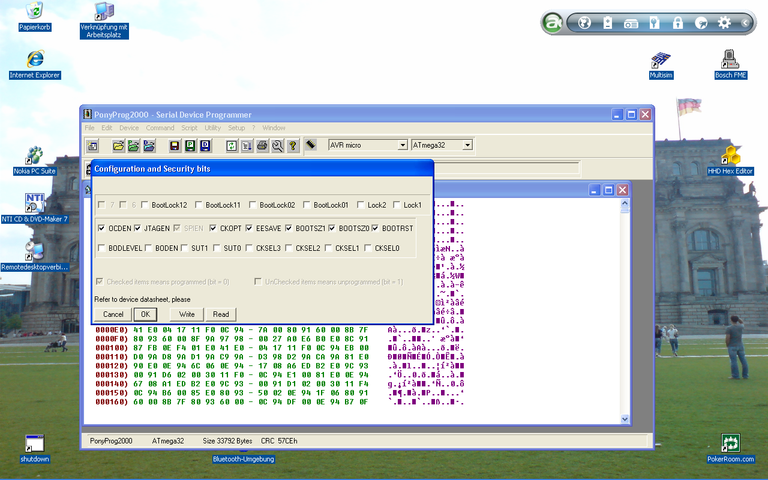The width and height of the screenshot is (768, 480).
Task: Click Open Device File folder icon
Action: click(x=119, y=145)
